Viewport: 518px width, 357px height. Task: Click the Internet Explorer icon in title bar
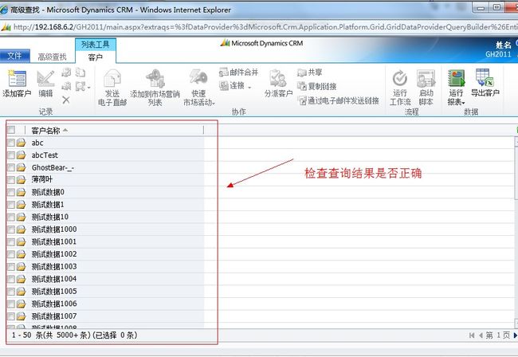4,10
